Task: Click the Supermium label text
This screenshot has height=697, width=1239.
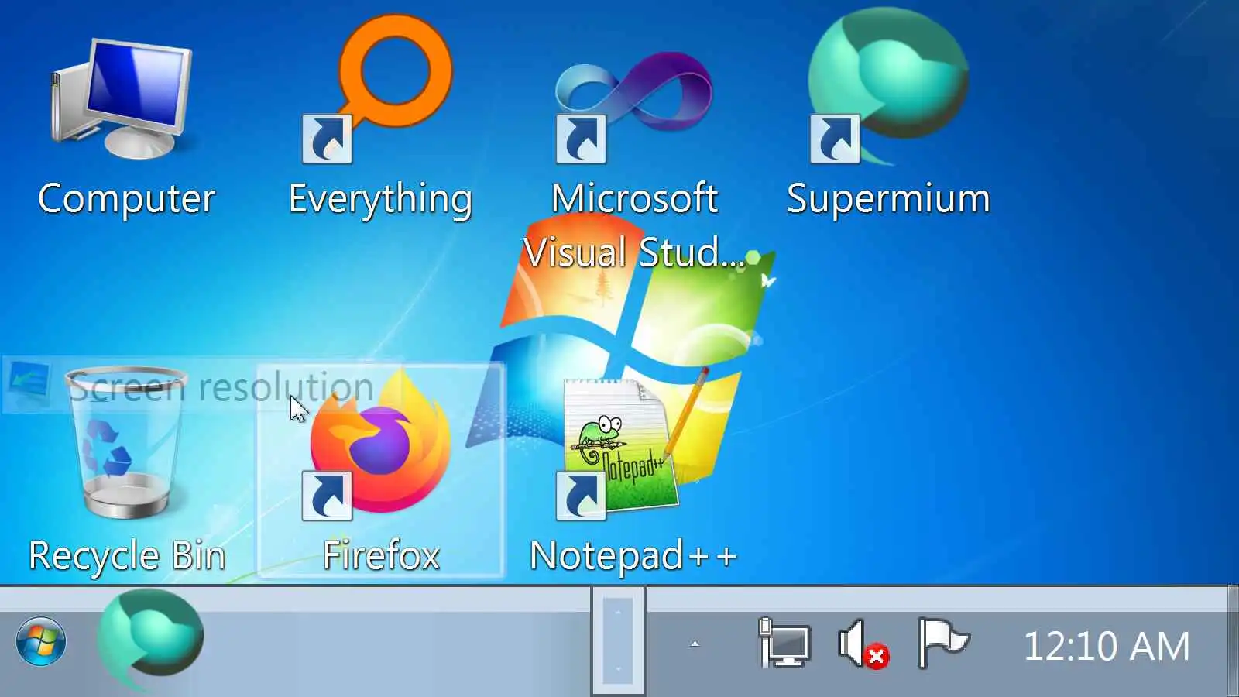Action: click(x=888, y=198)
